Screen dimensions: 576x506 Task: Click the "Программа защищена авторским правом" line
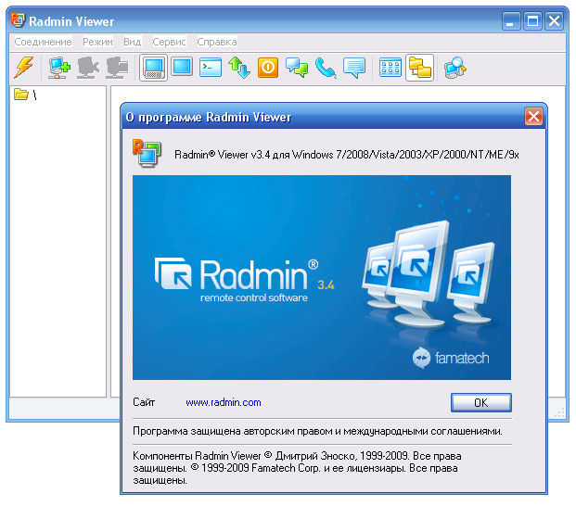click(x=317, y=431)
